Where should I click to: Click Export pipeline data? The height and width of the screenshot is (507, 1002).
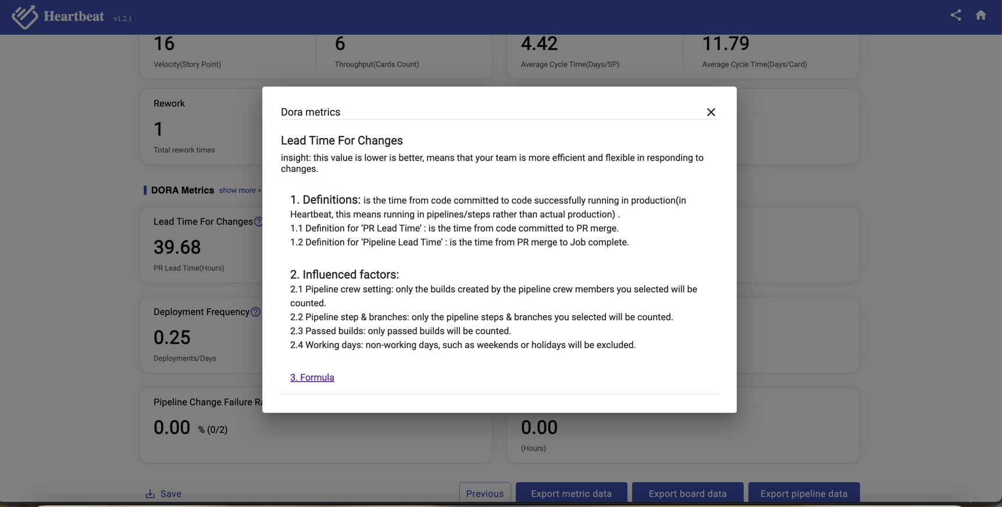click(804, 494)
